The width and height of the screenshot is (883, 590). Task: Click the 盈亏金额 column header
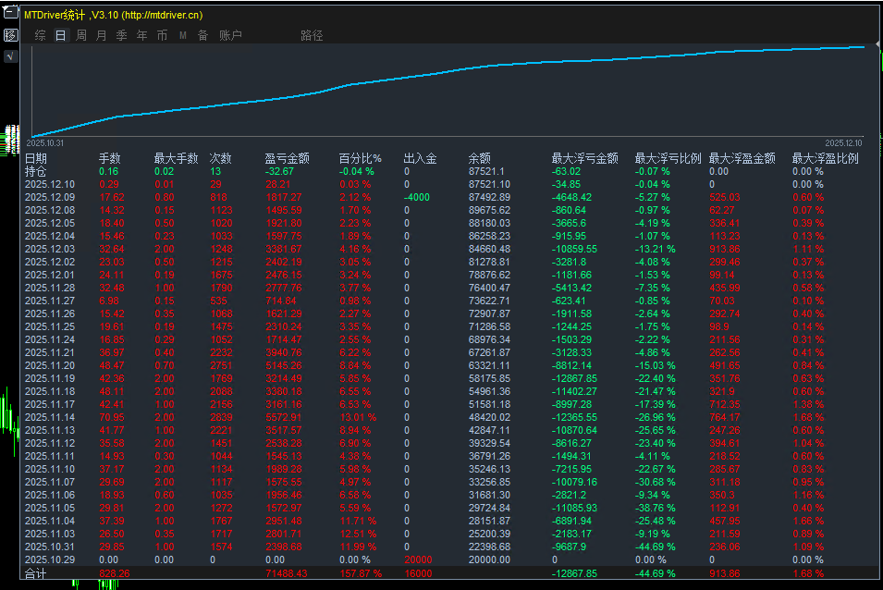pyautogui.click(x=287, y=158)
